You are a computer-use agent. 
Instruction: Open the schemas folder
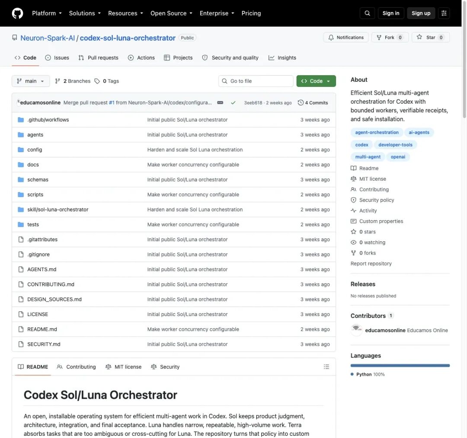[38, 179]
